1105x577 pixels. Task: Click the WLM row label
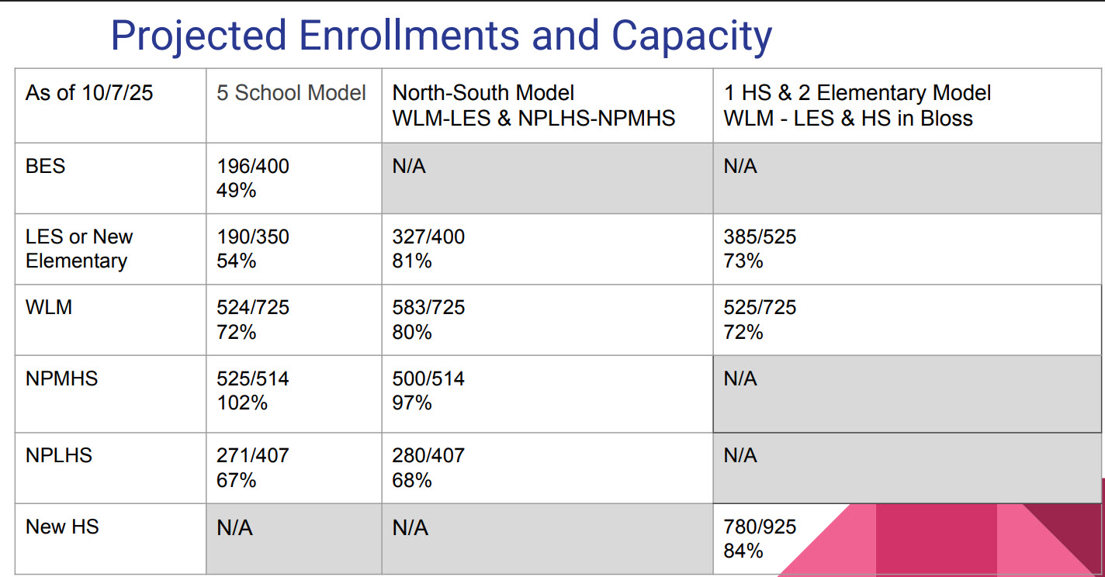49,308
